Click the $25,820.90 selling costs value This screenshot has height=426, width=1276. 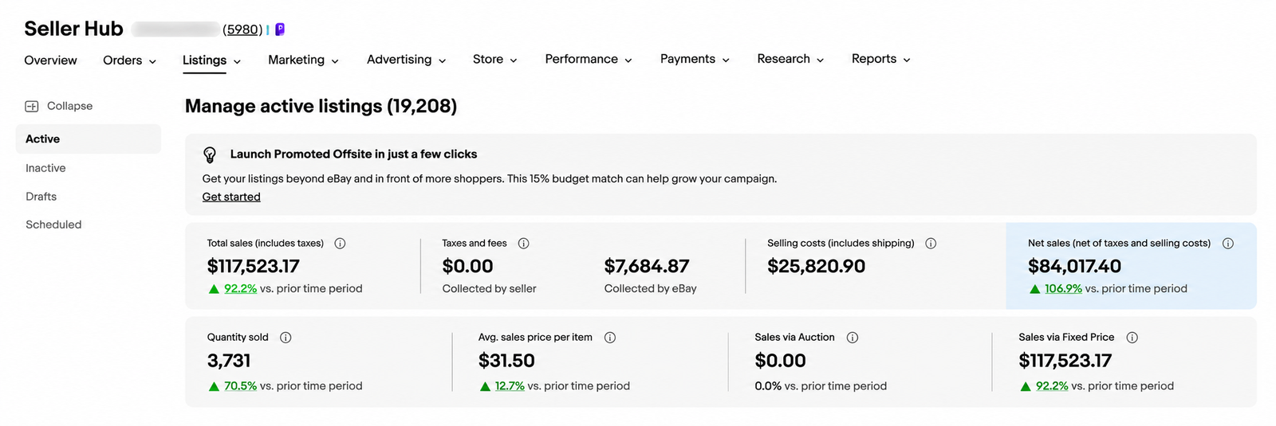tap(816, 267)
